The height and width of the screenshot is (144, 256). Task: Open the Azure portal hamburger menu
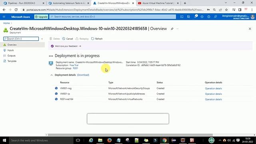4,17
